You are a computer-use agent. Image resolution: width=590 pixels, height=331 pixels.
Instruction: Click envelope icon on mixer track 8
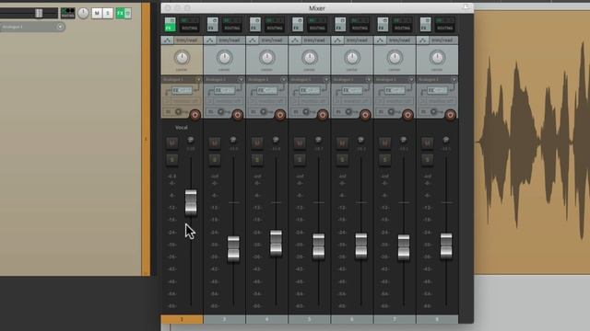click(422, 40)
